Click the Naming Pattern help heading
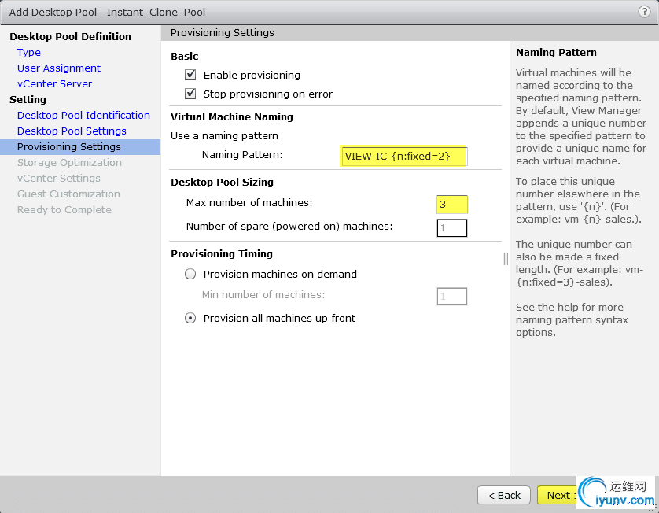The height and width of the screenshot is (513, 659). pyautogui.click(x=556, y=52)
